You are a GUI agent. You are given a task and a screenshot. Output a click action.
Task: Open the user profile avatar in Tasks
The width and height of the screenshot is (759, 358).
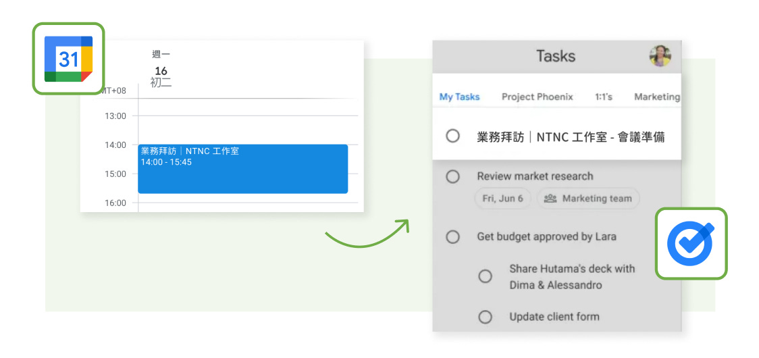(x=660, y=56)
